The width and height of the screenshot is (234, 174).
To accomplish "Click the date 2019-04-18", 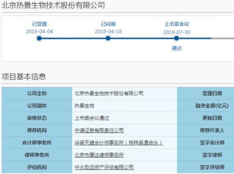I will coord(108,31).
